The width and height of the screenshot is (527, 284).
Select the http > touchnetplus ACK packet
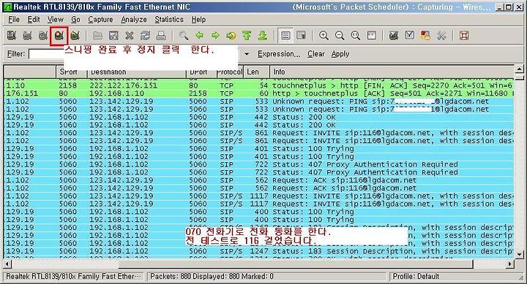click(258, 93)
